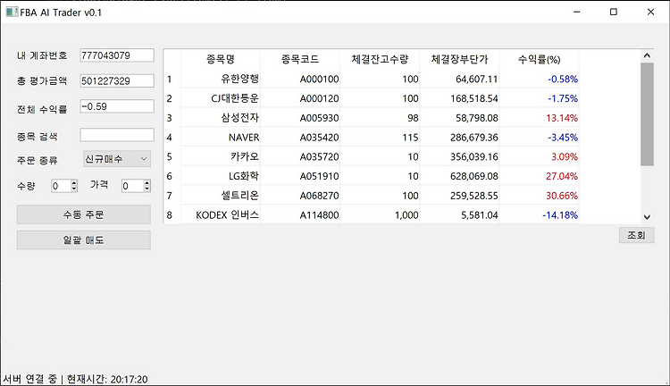Viewport: 670px width, 386px height.
Task: Click the 일괄 매도 button
Action: 84,240
